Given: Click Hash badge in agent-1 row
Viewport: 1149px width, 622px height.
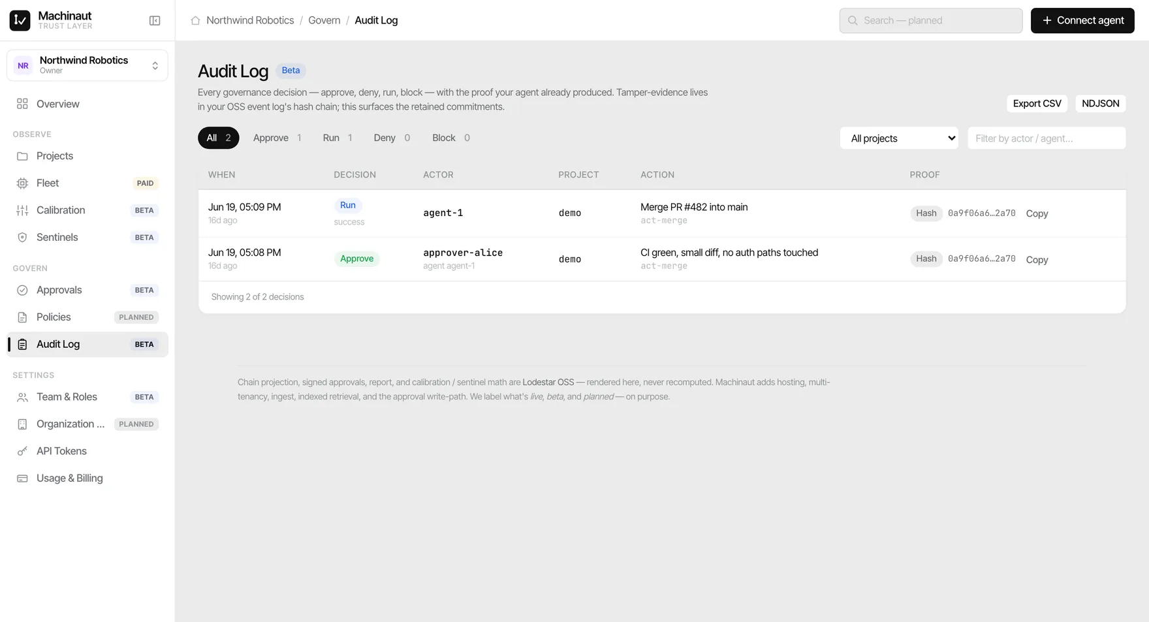Looking at the screenshot, I should pyautogui.click(x=926, y=213).
